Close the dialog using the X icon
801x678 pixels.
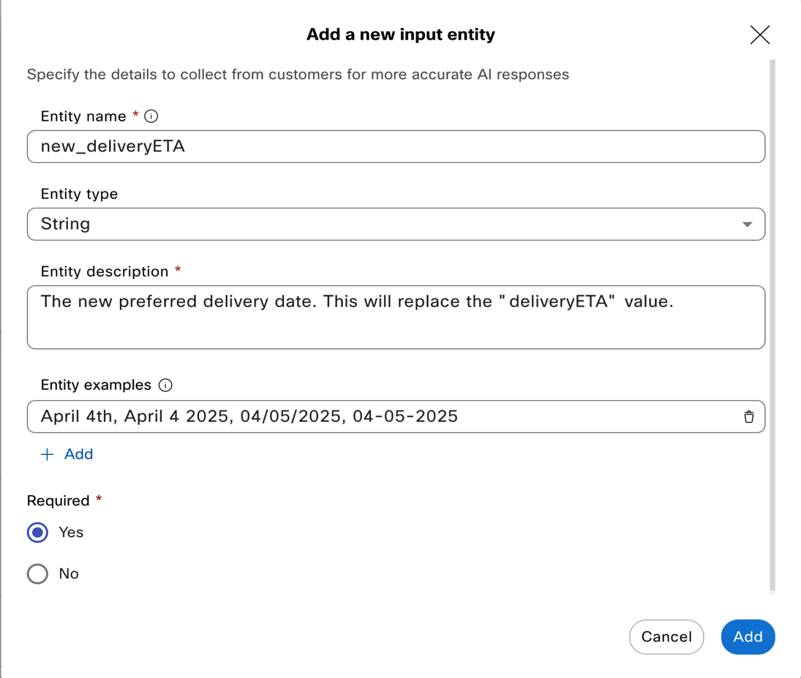click(759, 34)
